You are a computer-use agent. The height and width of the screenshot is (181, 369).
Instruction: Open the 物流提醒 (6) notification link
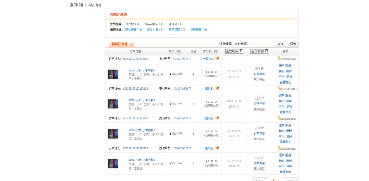click(x=199, y=30)
